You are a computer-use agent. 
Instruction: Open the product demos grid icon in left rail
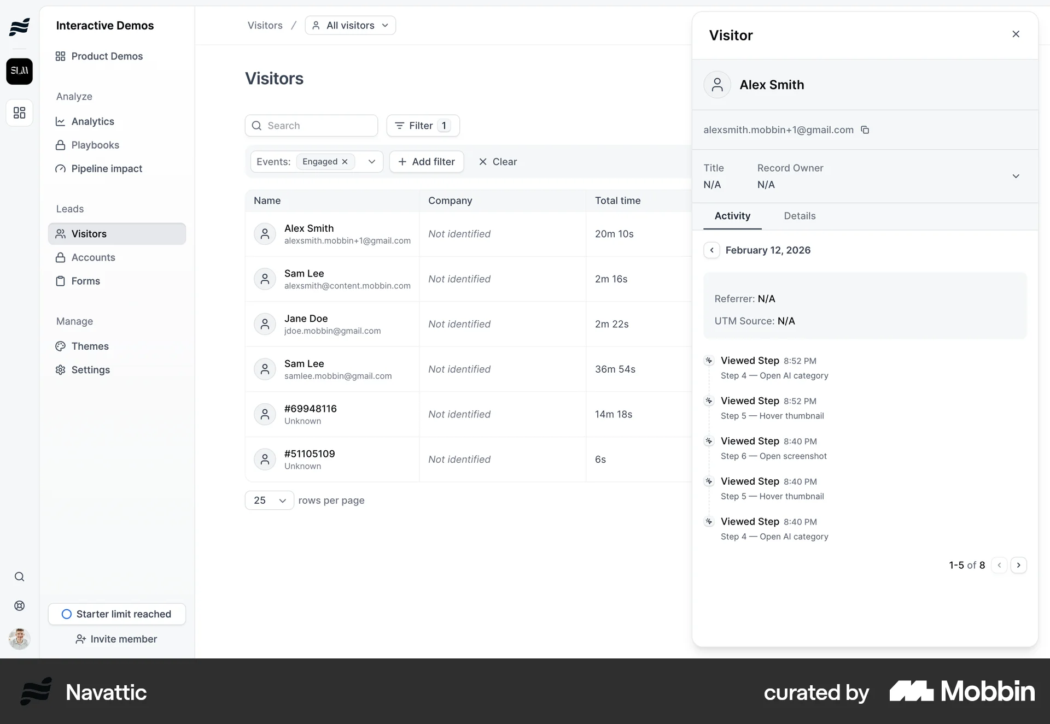(19, 113)
